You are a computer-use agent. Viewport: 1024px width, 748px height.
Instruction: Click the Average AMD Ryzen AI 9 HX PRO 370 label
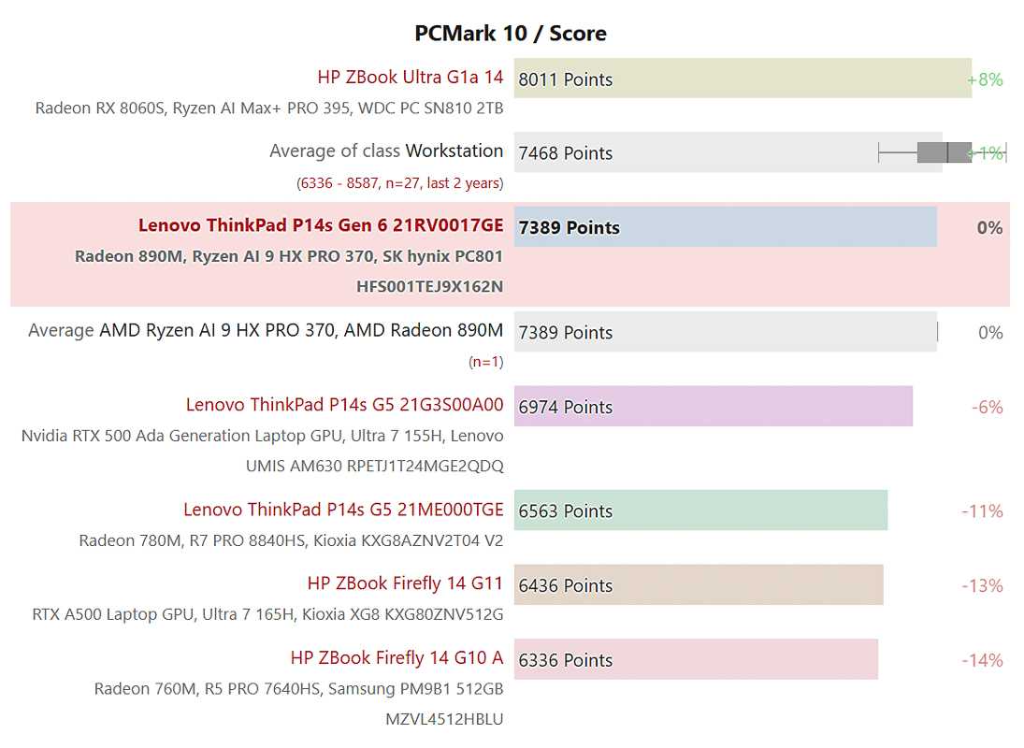[266, 330]
